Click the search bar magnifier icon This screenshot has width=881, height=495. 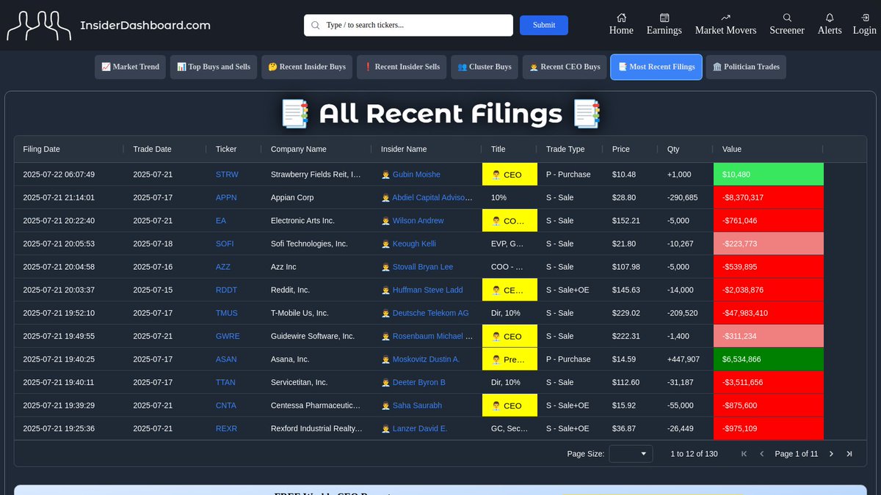[x=316, y=25]
